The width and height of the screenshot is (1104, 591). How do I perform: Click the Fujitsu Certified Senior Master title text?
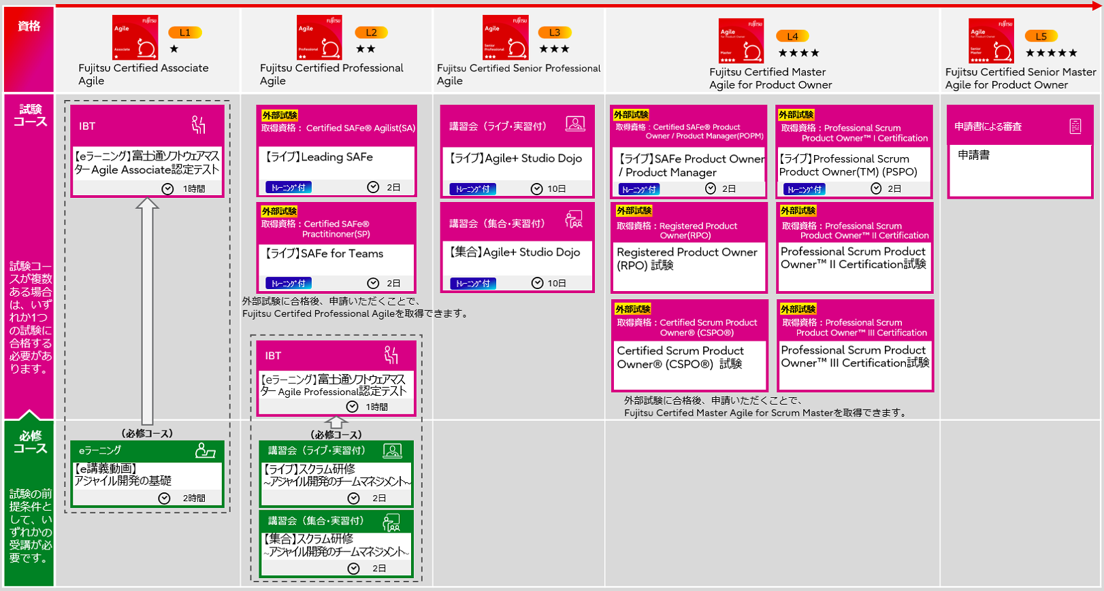pyautogui.click(x=1020, y=78)
